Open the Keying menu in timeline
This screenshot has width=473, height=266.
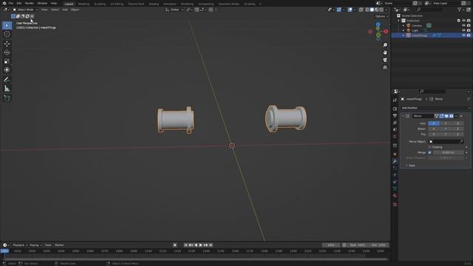tap(35, 245)
